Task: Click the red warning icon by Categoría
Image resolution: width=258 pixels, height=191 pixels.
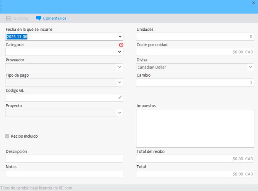Action: (x=121, y=45)
